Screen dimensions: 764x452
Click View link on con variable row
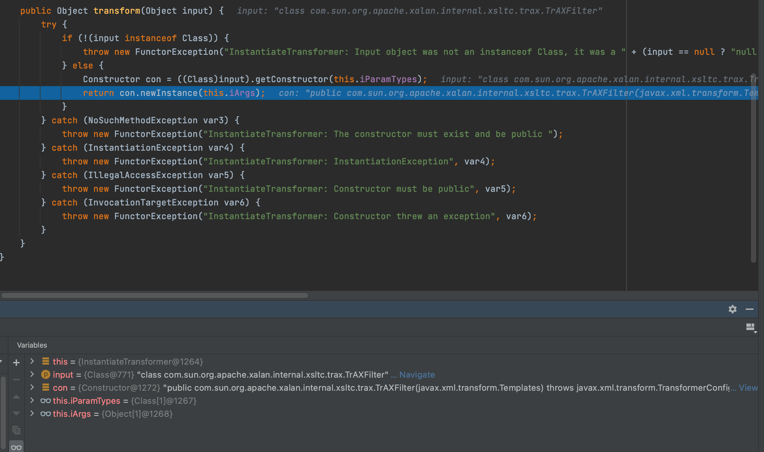tap(748, 388)
